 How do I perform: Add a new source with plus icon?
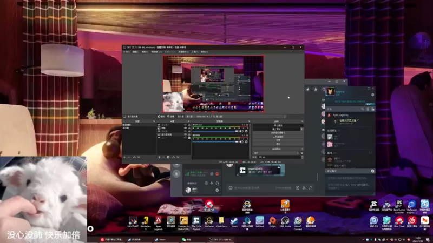tap(159, 157)
